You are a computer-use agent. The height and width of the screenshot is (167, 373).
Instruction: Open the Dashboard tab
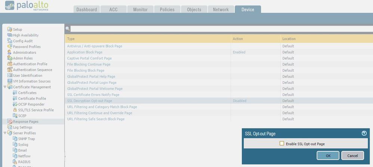pos(87,9)
